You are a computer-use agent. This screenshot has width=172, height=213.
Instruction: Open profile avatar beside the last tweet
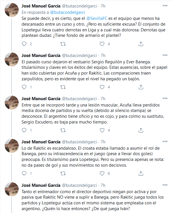tap(12, 189)
